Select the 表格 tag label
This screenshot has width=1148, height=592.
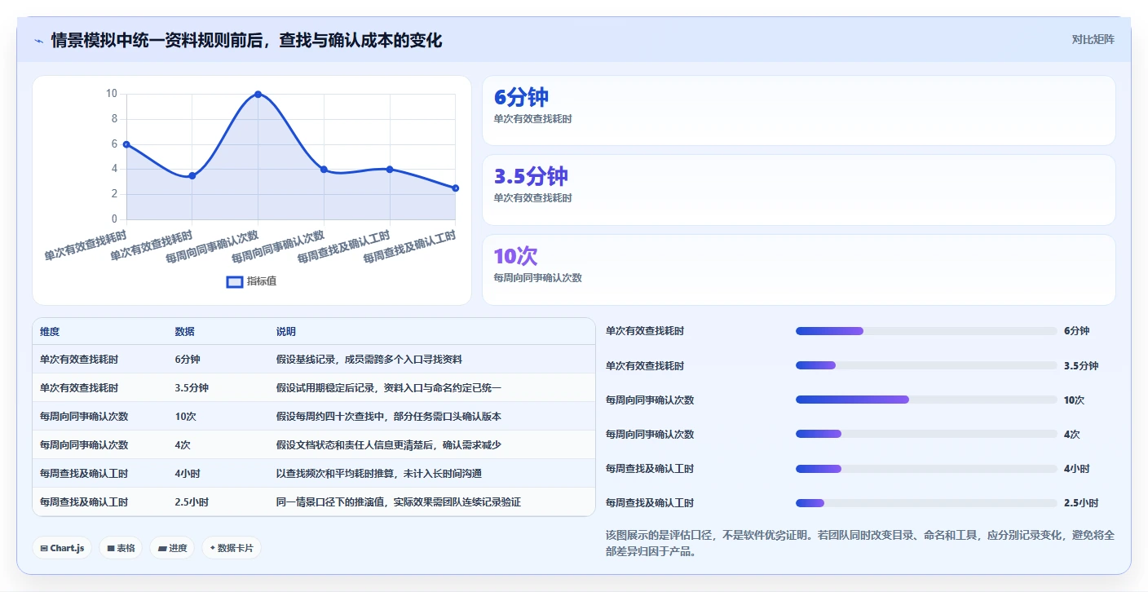[x=126, y=549]
